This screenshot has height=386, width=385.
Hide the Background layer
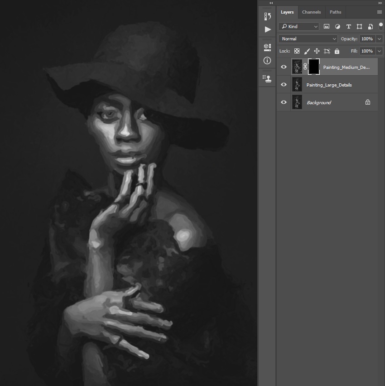(284, 102)
